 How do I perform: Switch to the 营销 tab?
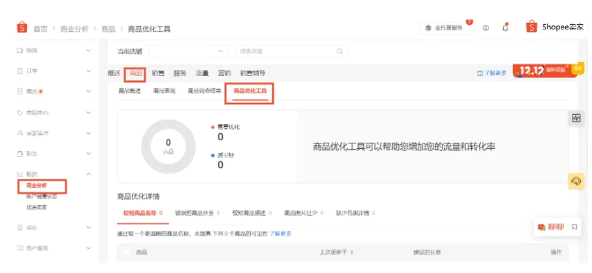tap(224, 73)
